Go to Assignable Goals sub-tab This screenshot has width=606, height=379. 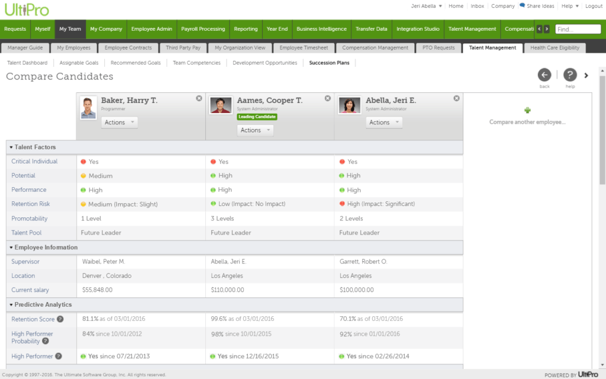point(79,63)
